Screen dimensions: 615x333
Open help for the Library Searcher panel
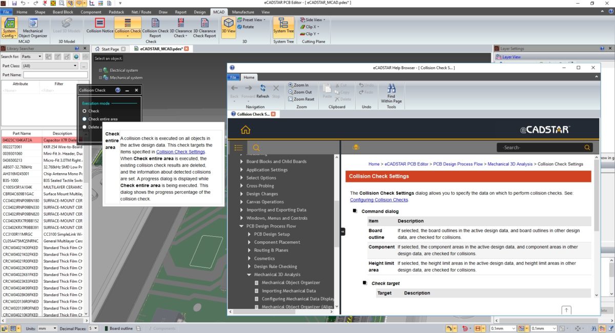76,48
